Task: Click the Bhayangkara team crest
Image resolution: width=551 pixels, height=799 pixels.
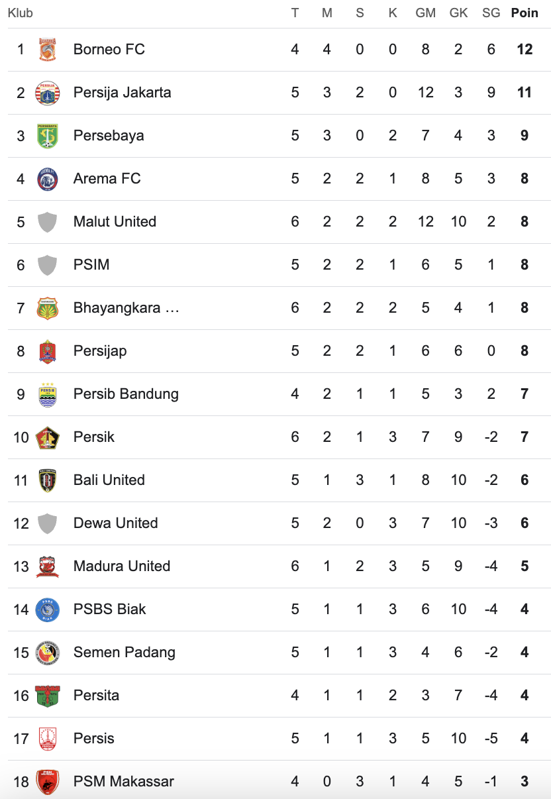Action: pyautogui.click(x=47, y=308)
